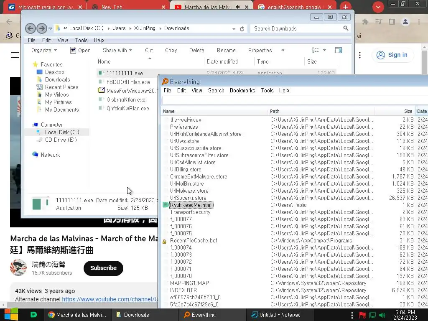428x321 pixels.
Task: Open the Share with dropdown
Action: tap(117, 50)
